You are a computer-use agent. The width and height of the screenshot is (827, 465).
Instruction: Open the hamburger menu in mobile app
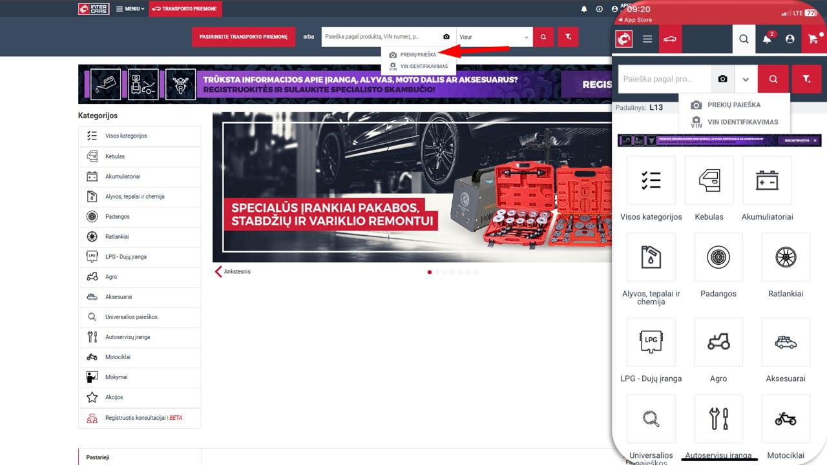coord(647,39)
